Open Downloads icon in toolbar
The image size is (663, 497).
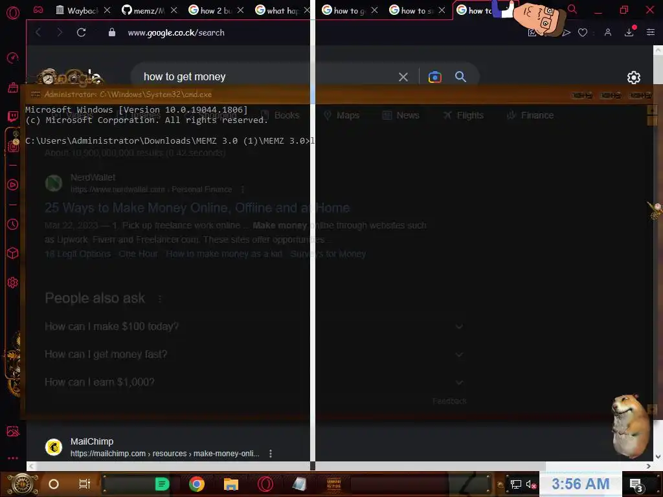(629, 32)
